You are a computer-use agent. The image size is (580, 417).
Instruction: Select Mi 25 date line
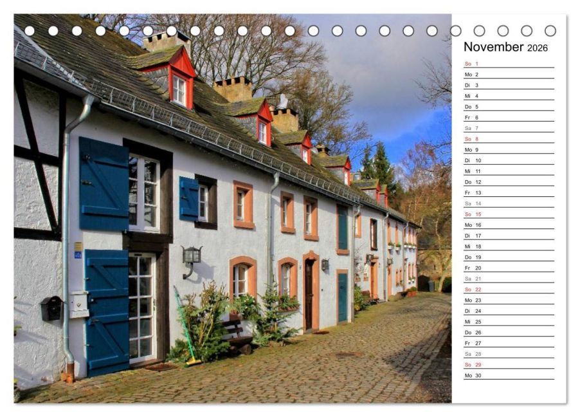click(509, 322)
